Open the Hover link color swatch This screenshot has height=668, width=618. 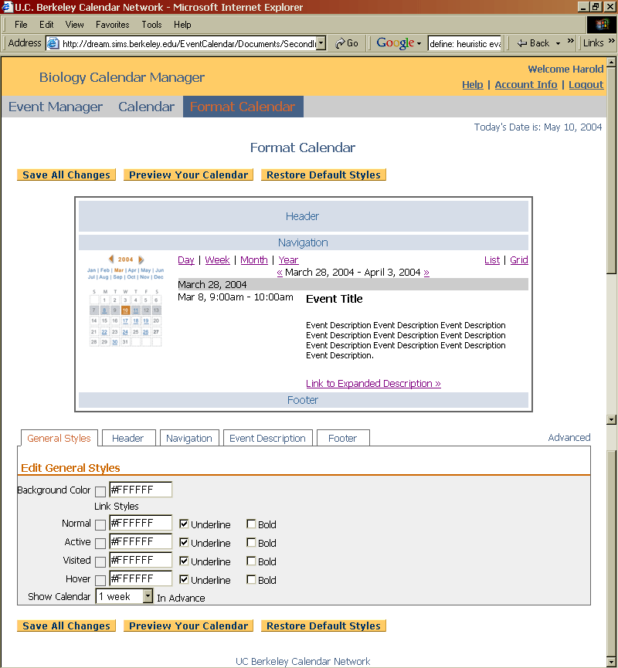point(100,580)
